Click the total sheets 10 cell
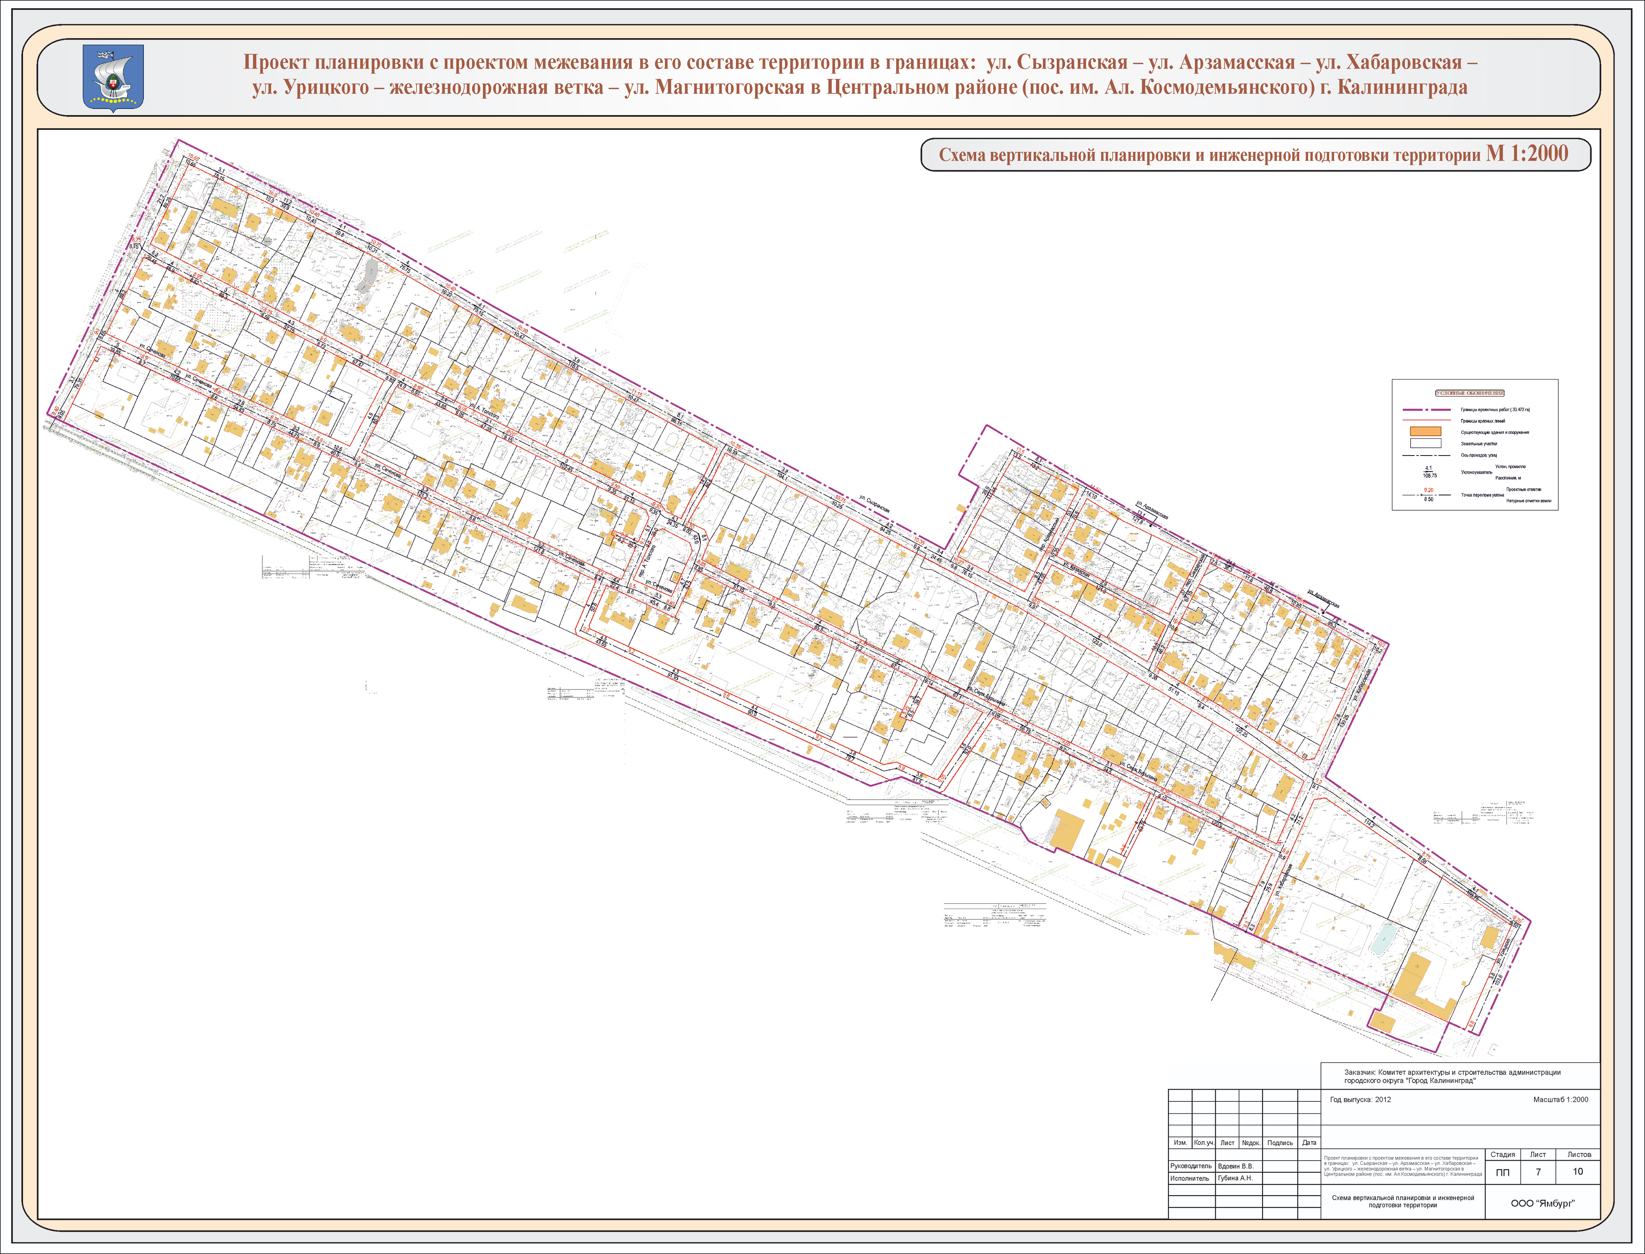This screenshot has height=1254, width=1645. point(1578,1171)
